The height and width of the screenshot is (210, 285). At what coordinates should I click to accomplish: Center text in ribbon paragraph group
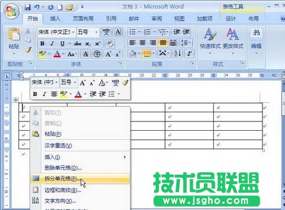point(142,43)
